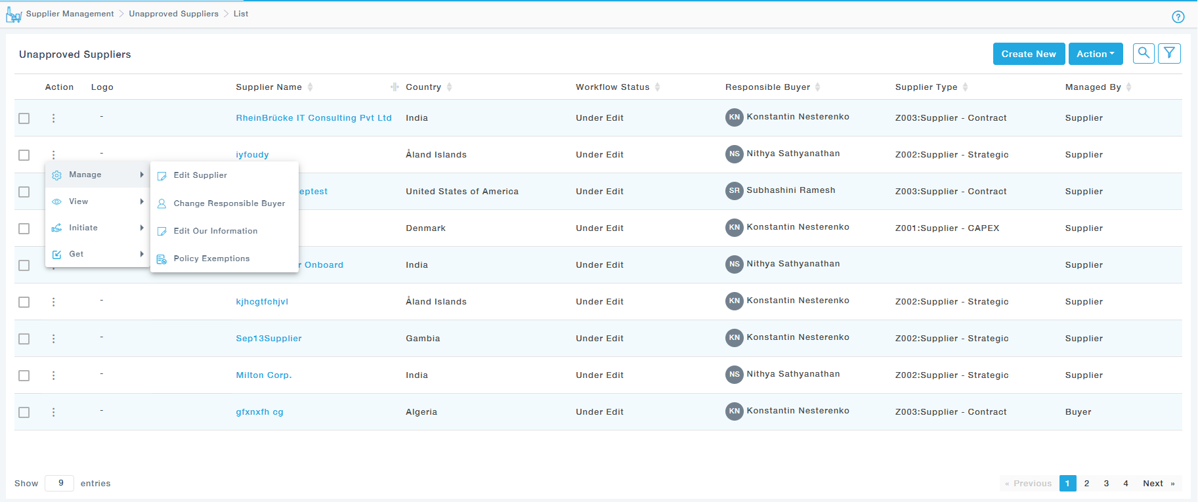Screen dimensions: 1198x502
Task: Open the Milton Corp. supplier link
Action: [x=263, y=375]
